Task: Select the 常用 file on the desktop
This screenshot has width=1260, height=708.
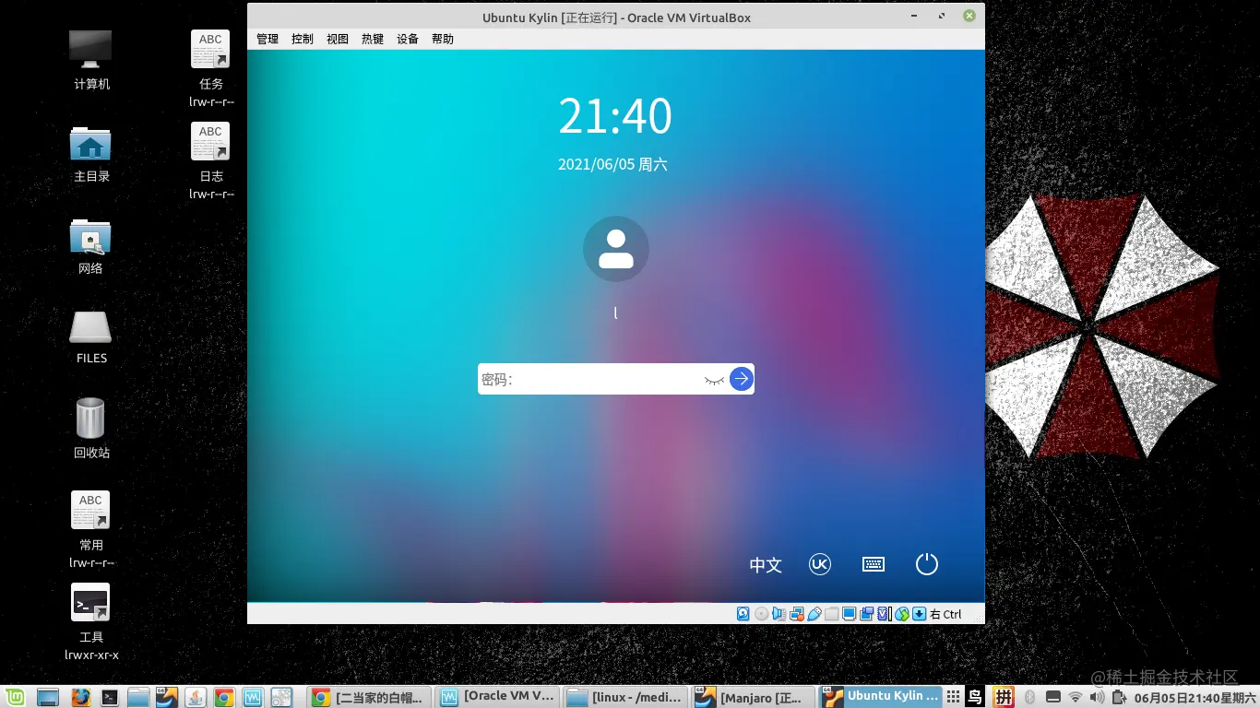Action: point(91,529)
